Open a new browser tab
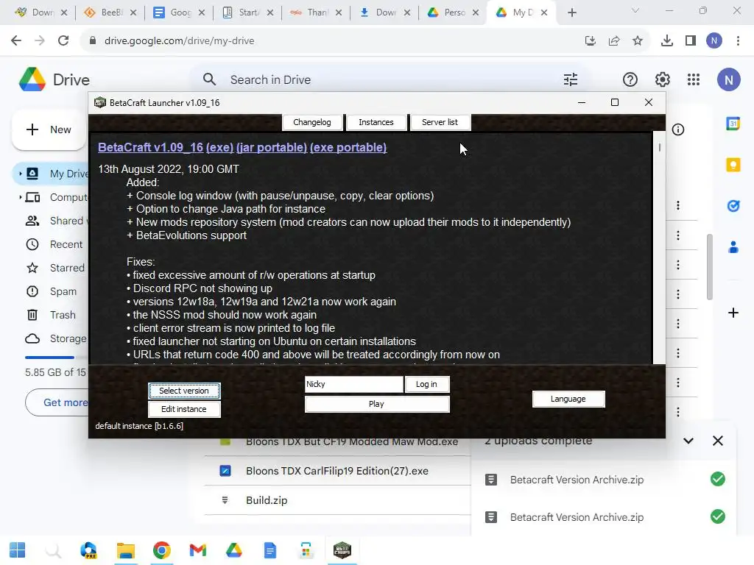 click(571, 13)
